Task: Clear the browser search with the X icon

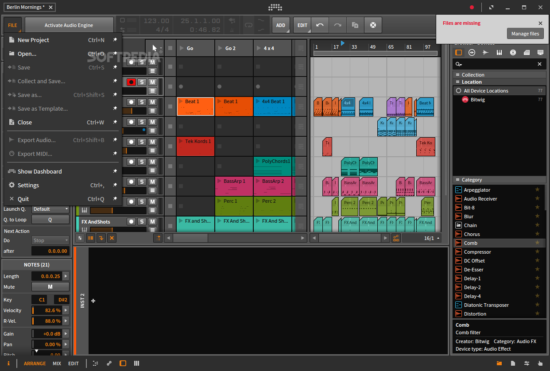Action: (539, 64)
